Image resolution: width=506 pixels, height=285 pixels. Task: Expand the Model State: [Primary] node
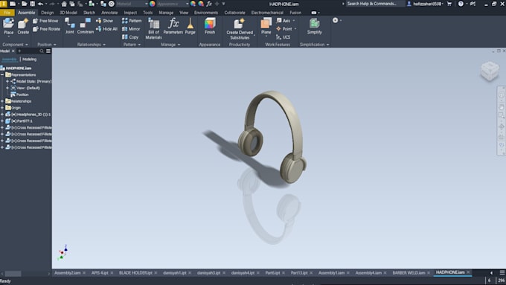[x=7, y=81]
